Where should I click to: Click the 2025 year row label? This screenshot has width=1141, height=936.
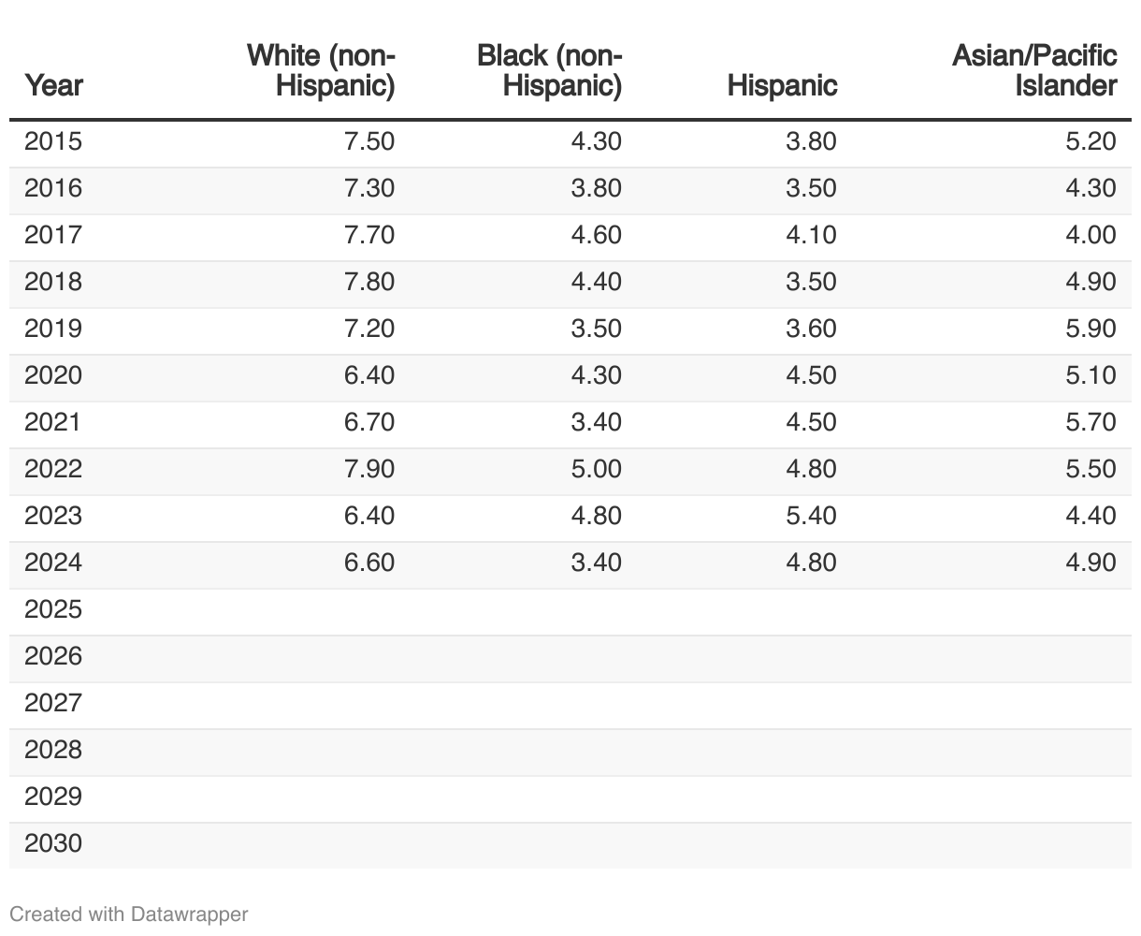[x=53, y=609]
